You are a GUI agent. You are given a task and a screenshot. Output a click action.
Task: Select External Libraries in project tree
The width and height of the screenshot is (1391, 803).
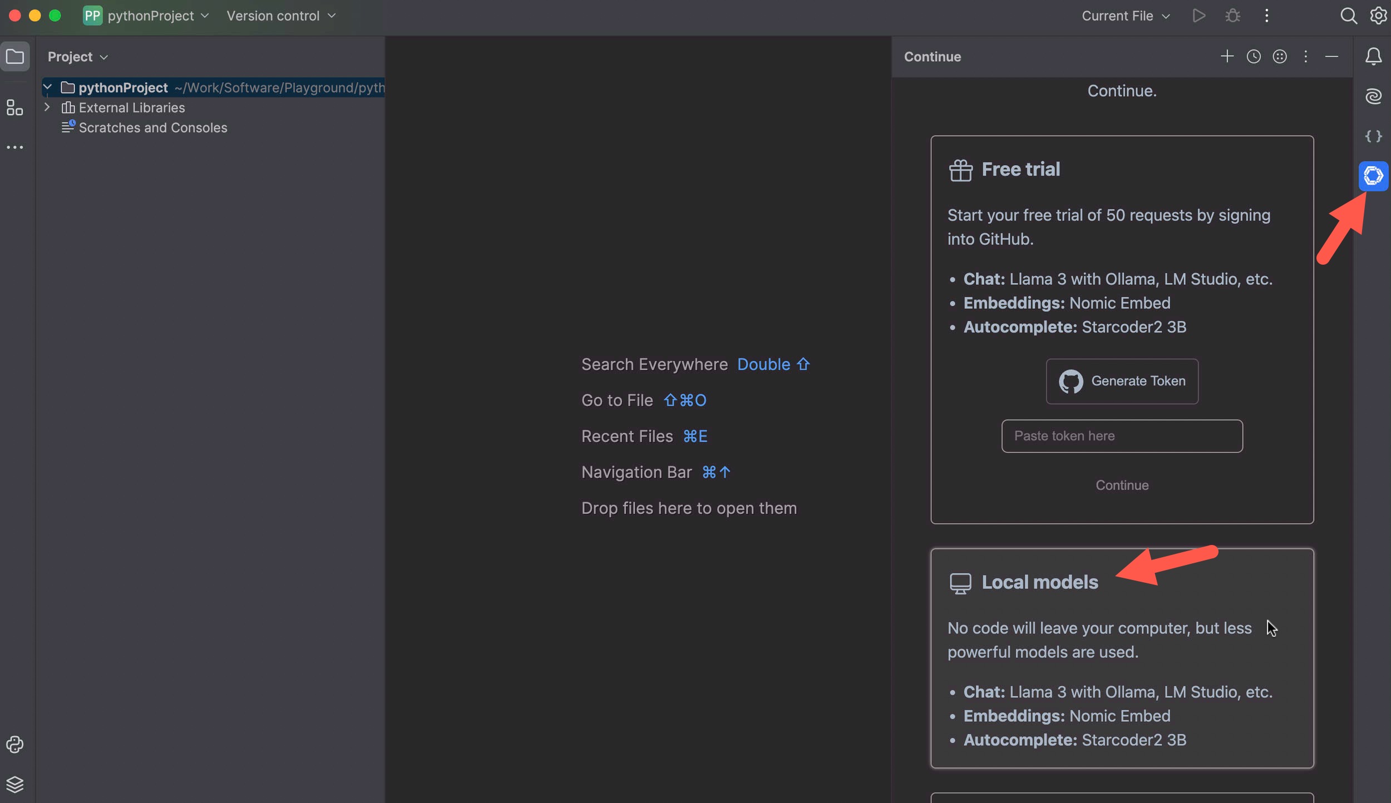[x=131, y=107]
